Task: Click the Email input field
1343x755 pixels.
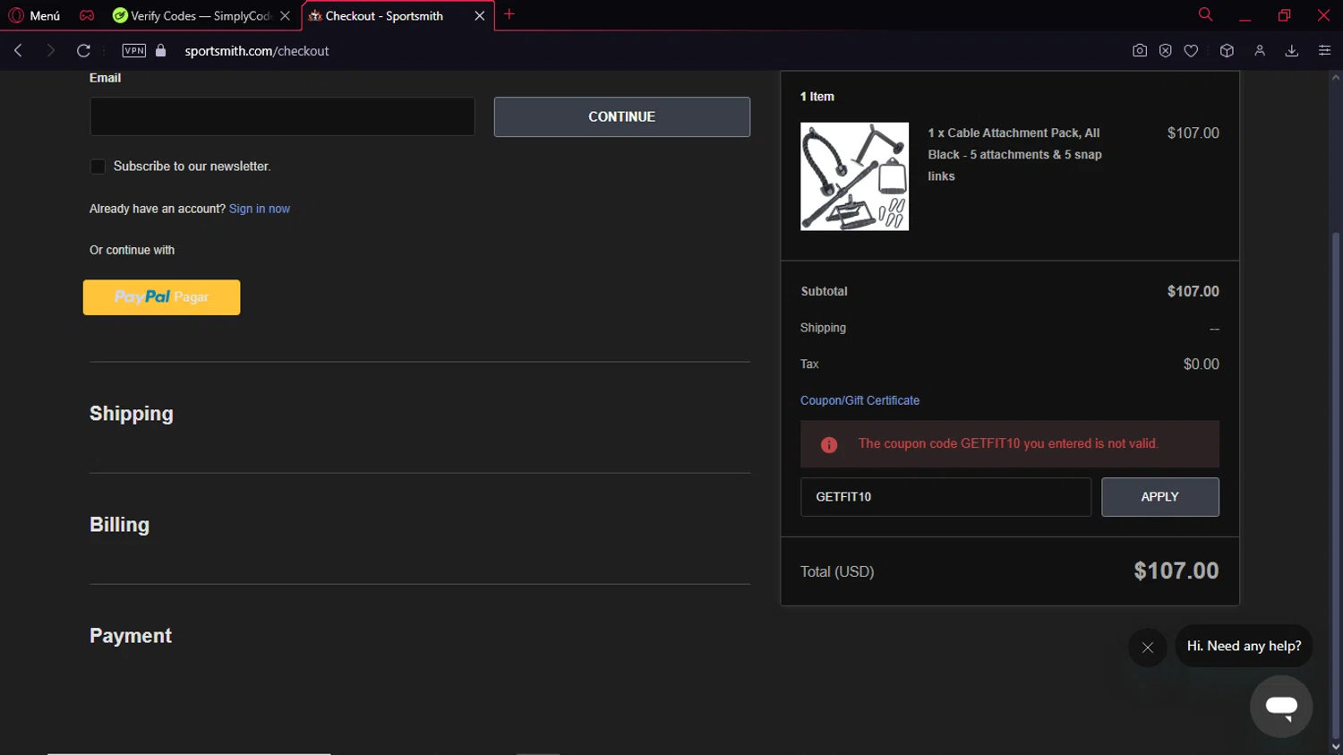Action: 282,116
